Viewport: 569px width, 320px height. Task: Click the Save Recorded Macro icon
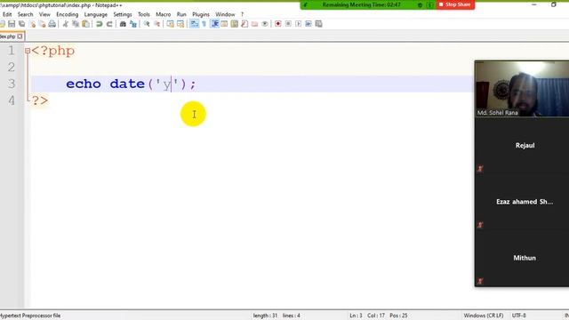pyautogui.click(x=318, y=24)
